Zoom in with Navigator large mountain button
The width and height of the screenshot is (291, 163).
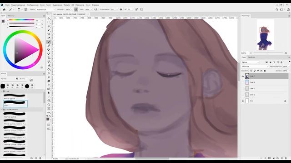(286, 53)
